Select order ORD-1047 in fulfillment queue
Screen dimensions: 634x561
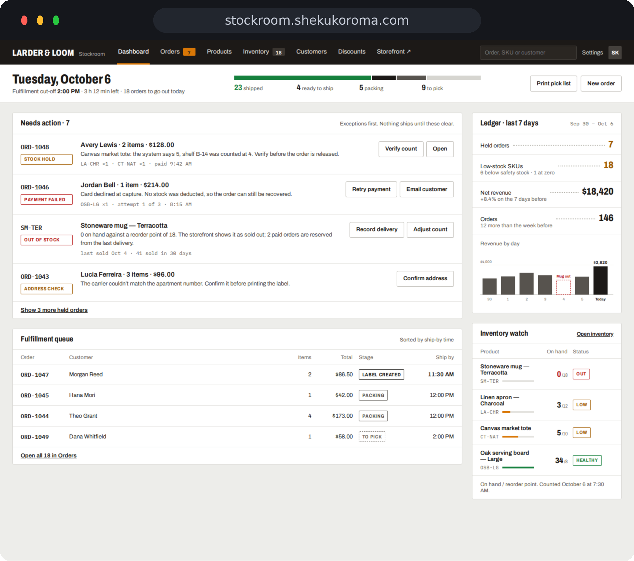[x=237, y=374]
